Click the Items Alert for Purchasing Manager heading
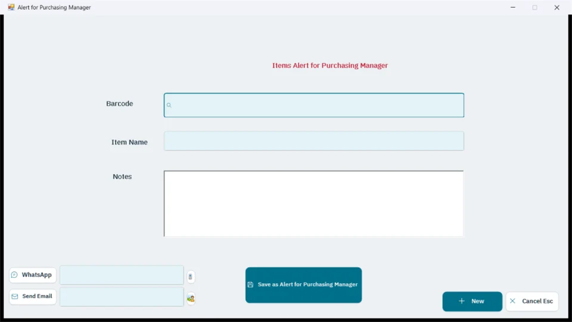Image resolution: width=572 pixels, height=322 pixels. click(329, 66)
